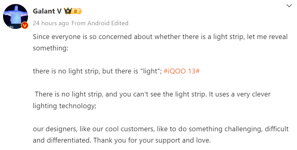The image size is (297, 150).
Task: Click the "Edited" label
Action: 120,23
